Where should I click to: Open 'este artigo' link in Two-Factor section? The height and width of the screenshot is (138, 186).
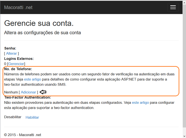140,102
